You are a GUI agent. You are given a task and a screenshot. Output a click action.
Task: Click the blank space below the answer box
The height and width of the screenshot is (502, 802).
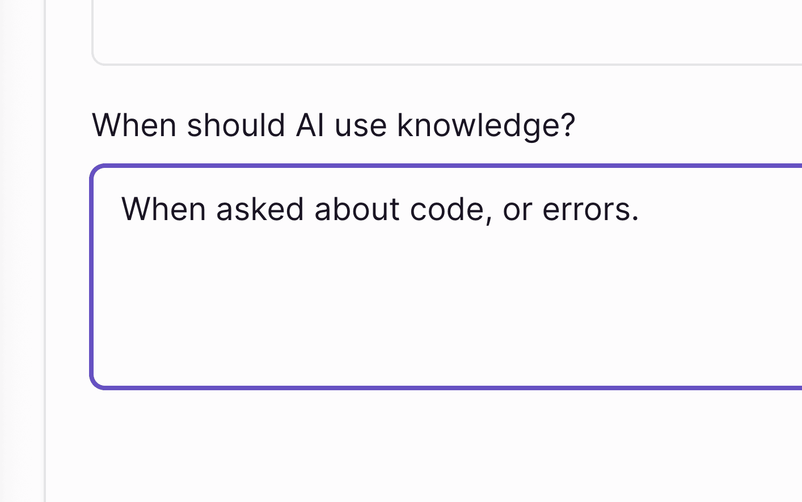point(397,442)
